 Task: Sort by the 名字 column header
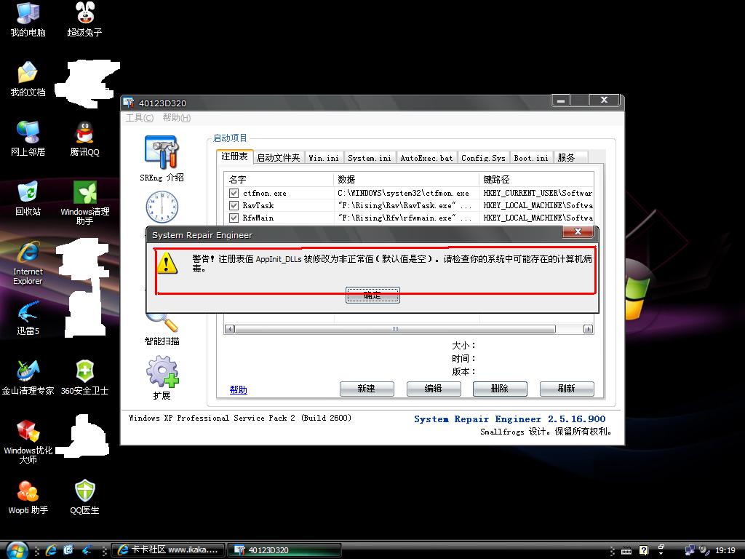click(x=279, y=179)
